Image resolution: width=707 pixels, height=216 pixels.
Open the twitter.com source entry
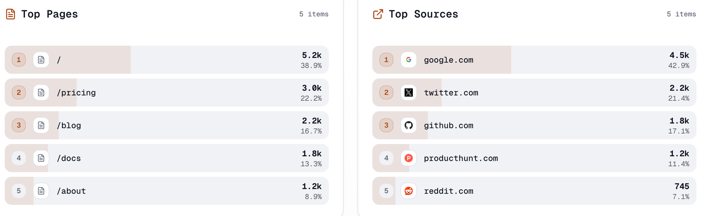click(x=534, y=92)
